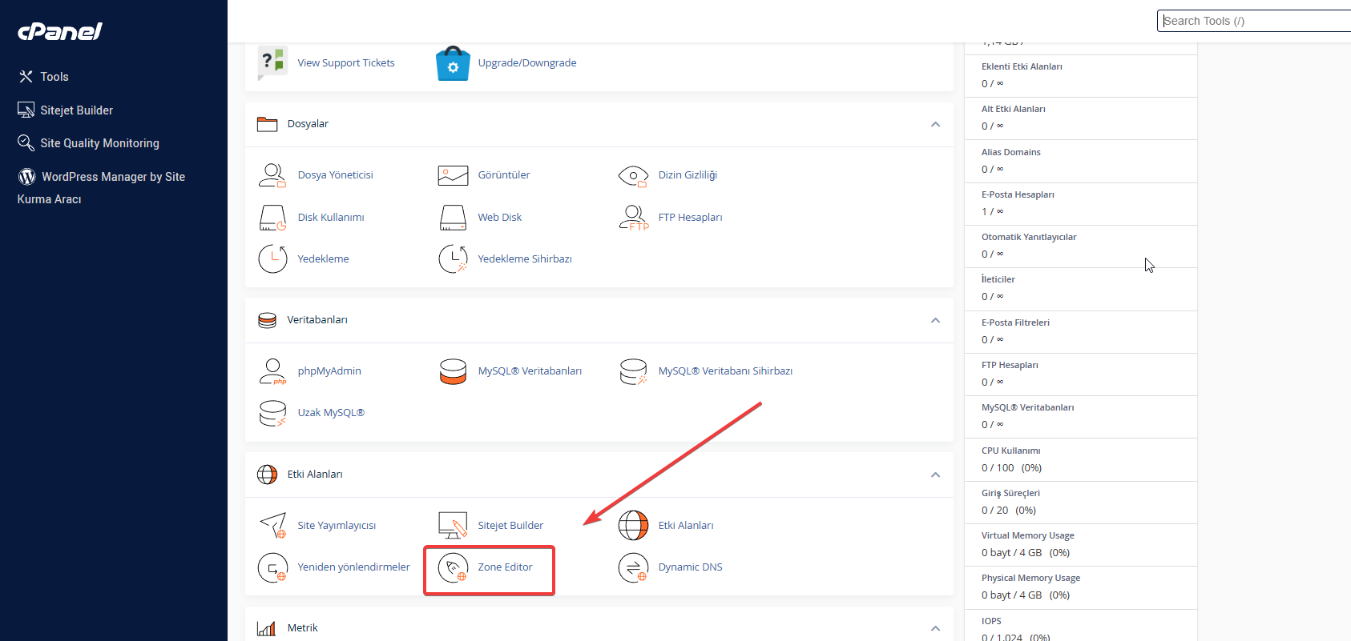Click the Upgrade/Downgrade shopping bag icon
Image resolution: width=1351 pixels, height=641 pixels.
453,63
